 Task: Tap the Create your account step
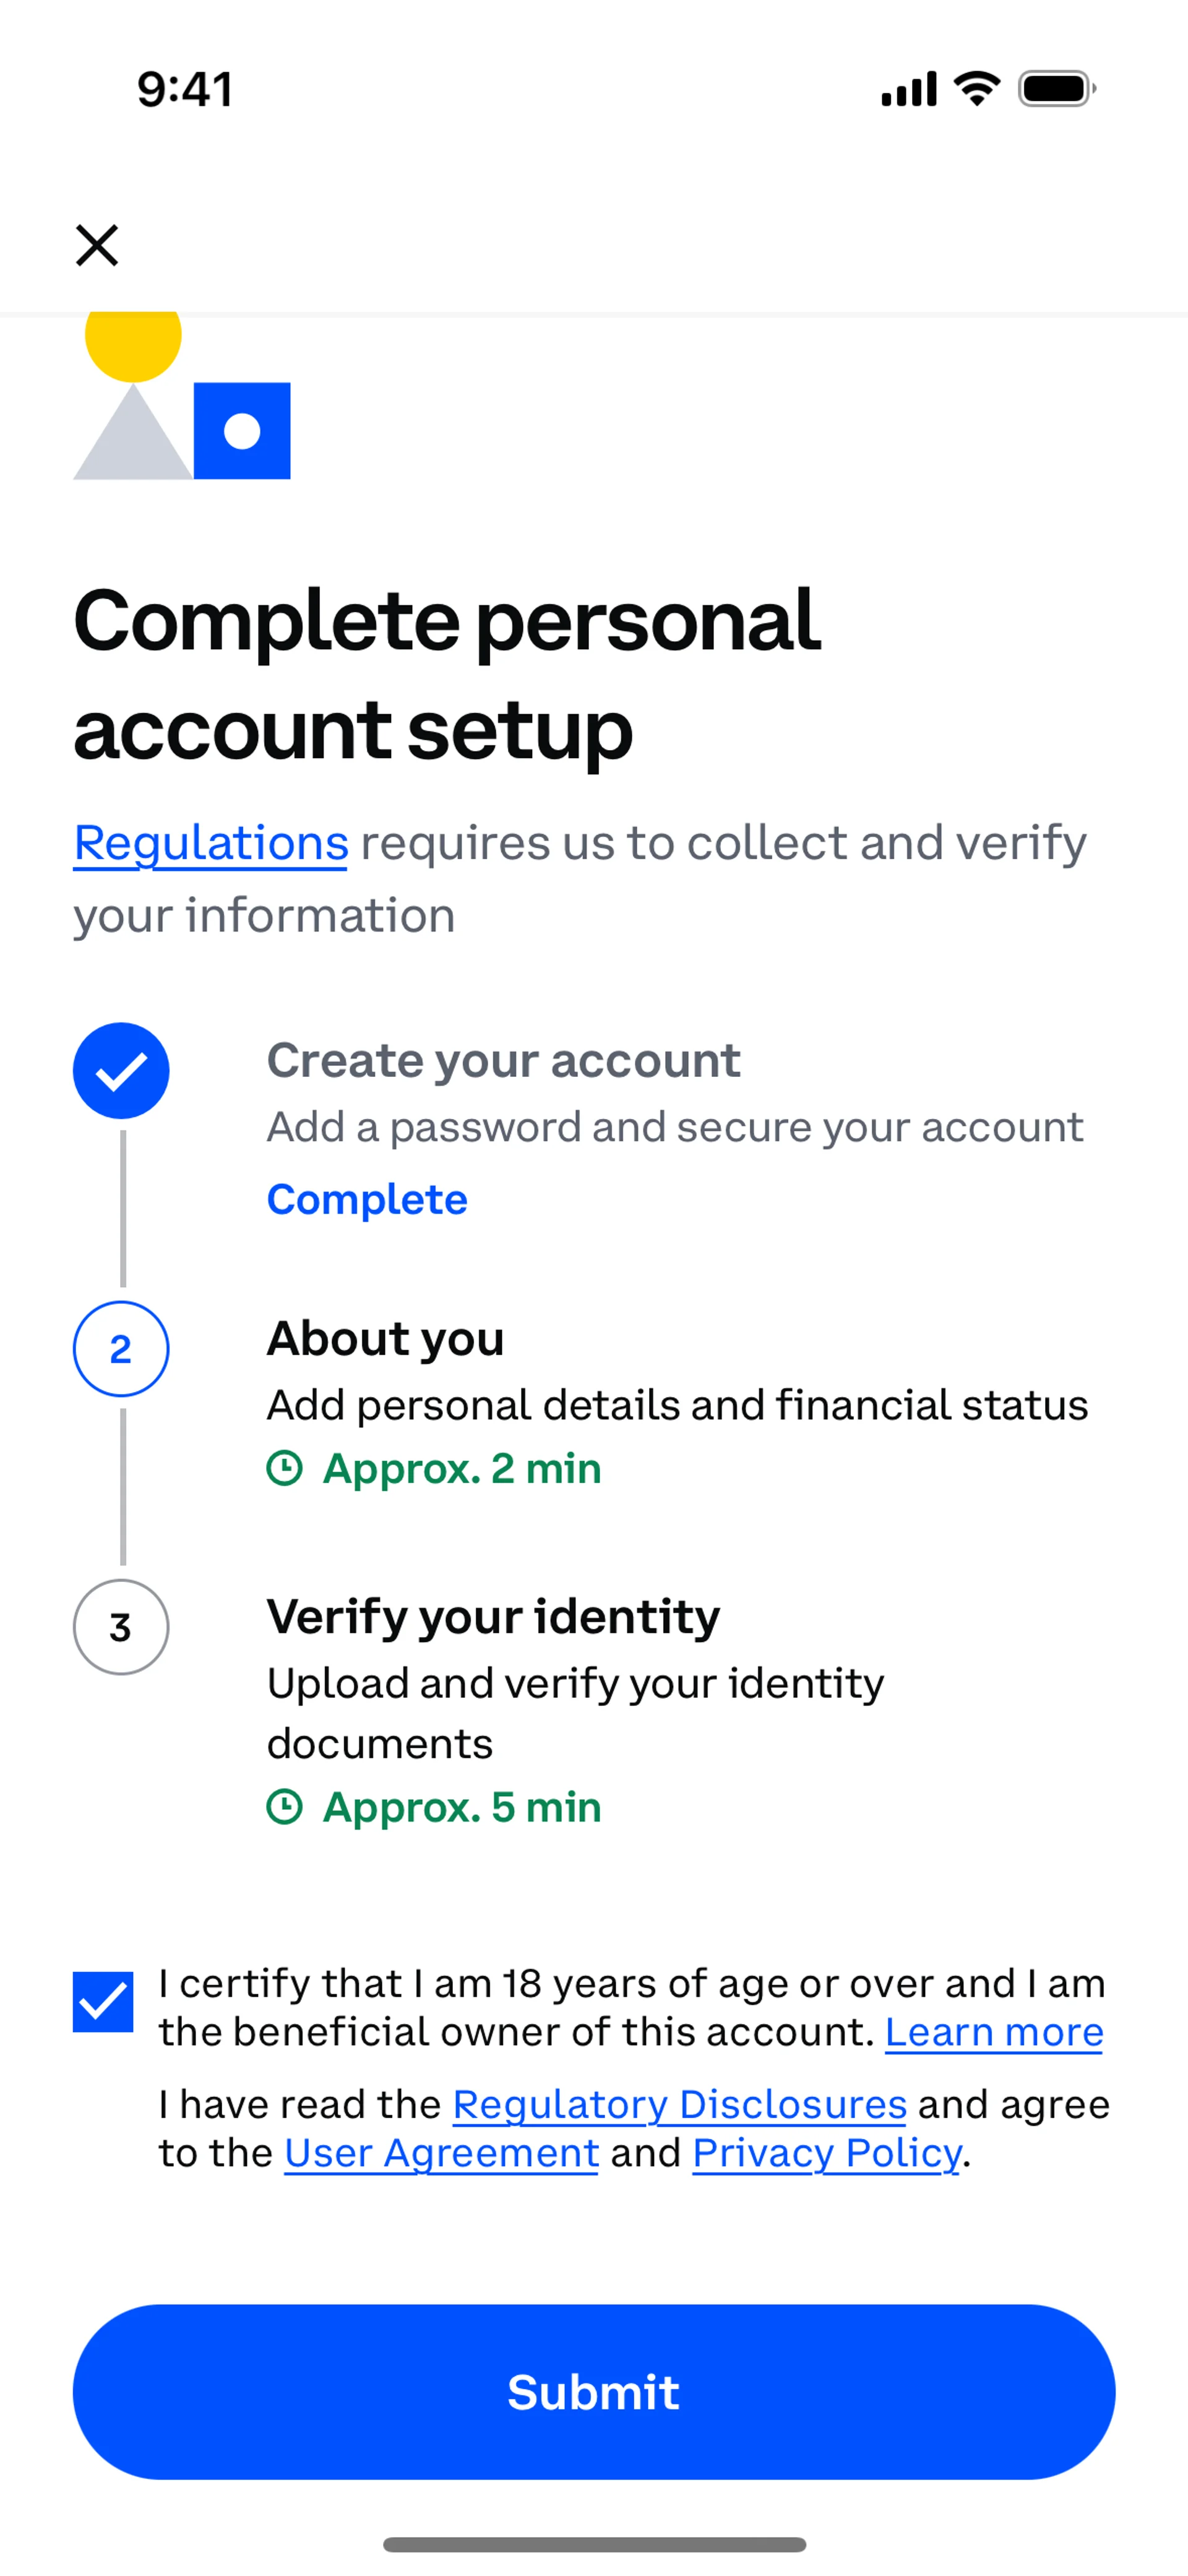pyautogui.click(x=503, y=1060)
